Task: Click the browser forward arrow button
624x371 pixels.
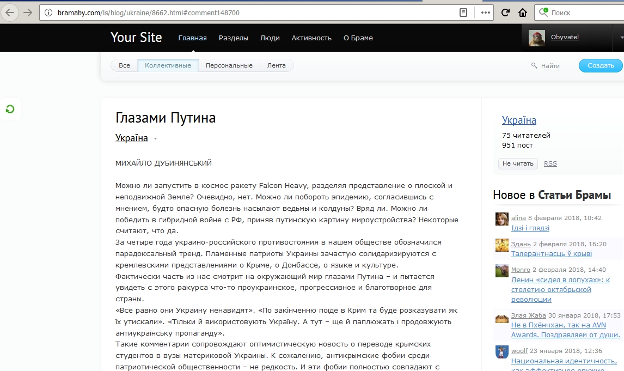Action: tap(27, 12)
